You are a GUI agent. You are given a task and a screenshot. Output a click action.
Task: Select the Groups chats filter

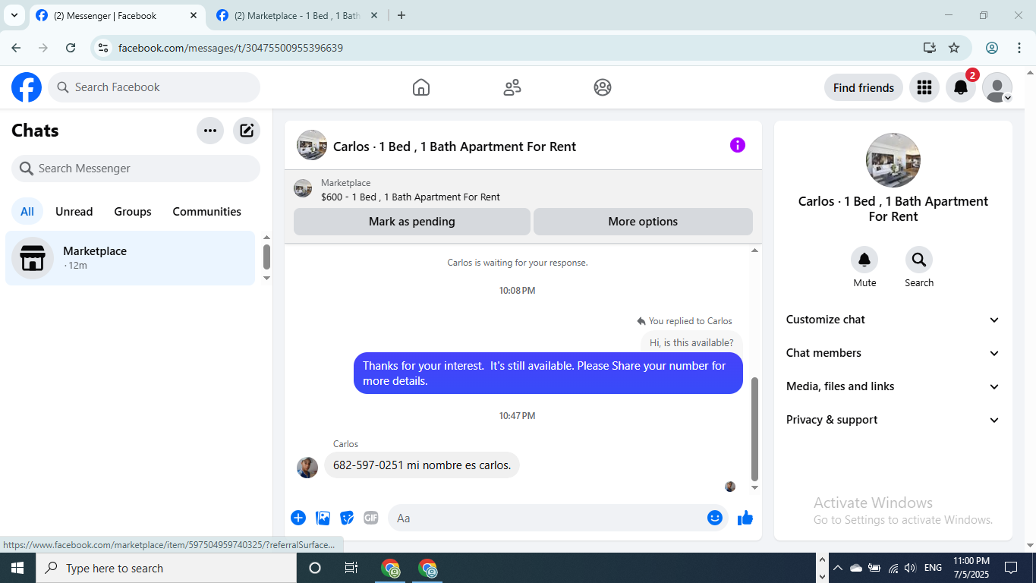pos(133,212)
